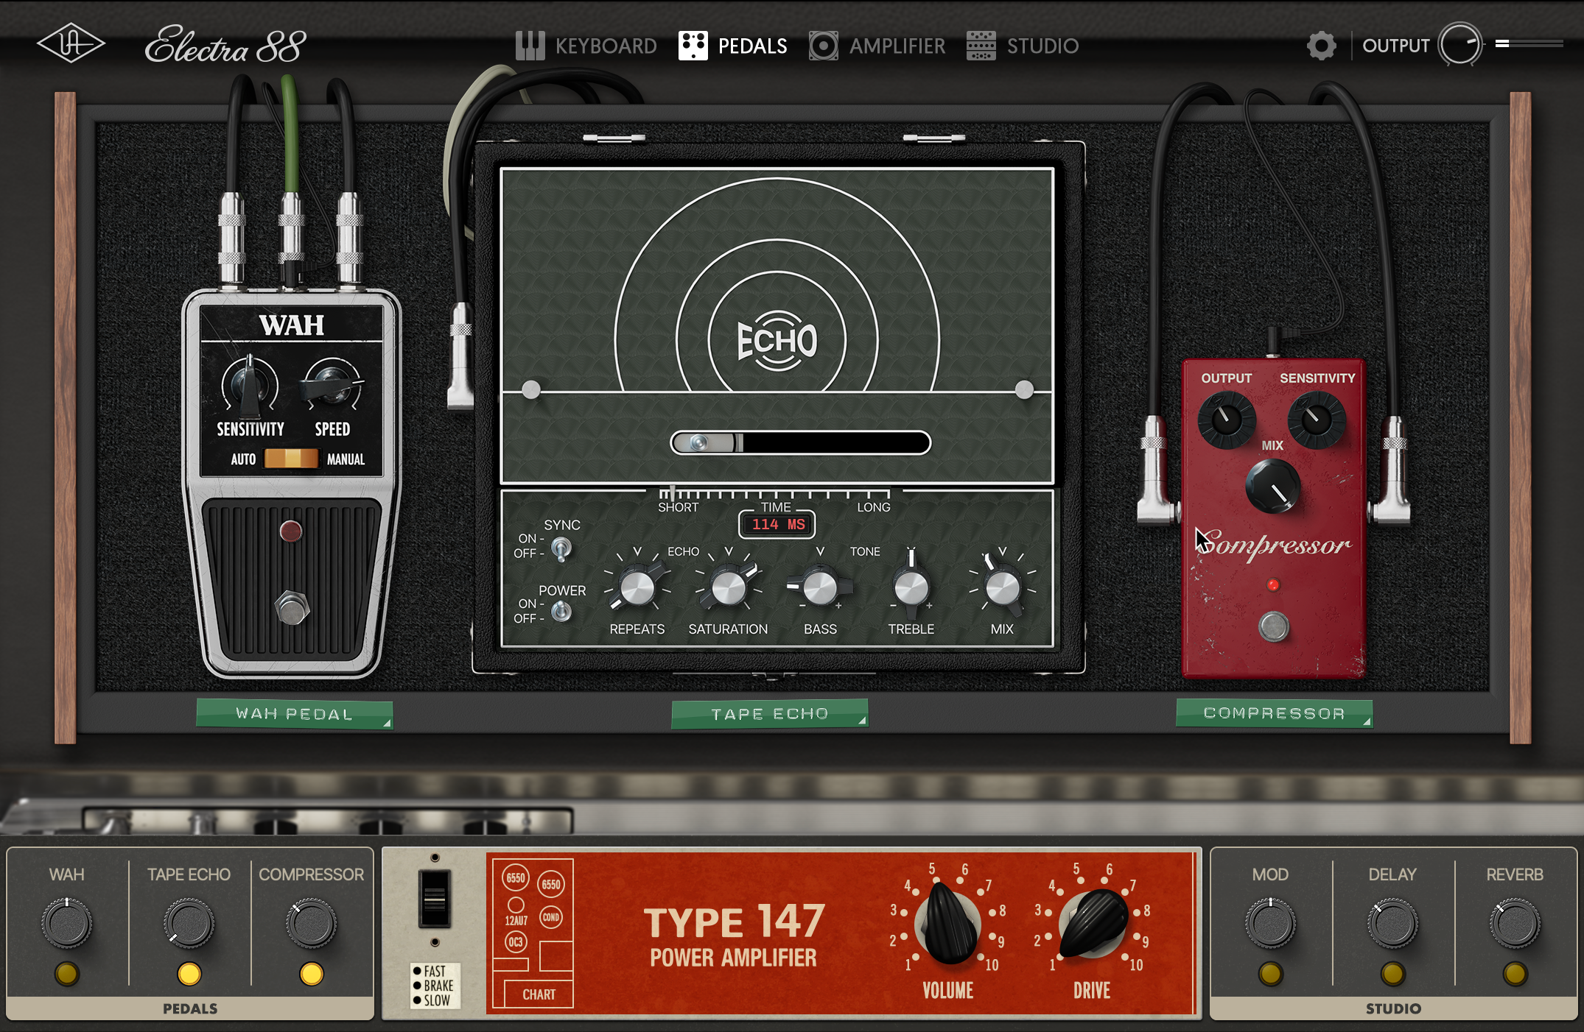This screenshot has height=1032, width=1584.
Task: Click the tube Chart diagram
Action: (x=533, y=933)
